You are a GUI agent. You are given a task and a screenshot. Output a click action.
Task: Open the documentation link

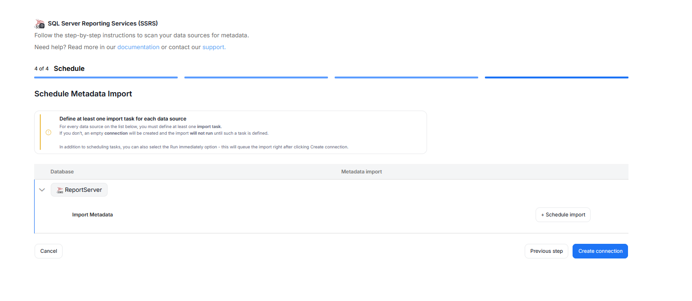pyautogui.click(x=138, y=47)
